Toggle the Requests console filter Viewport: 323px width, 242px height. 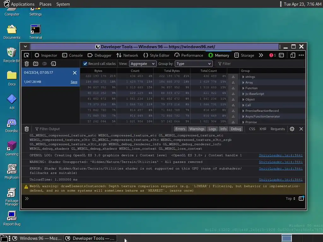(278, 129)
